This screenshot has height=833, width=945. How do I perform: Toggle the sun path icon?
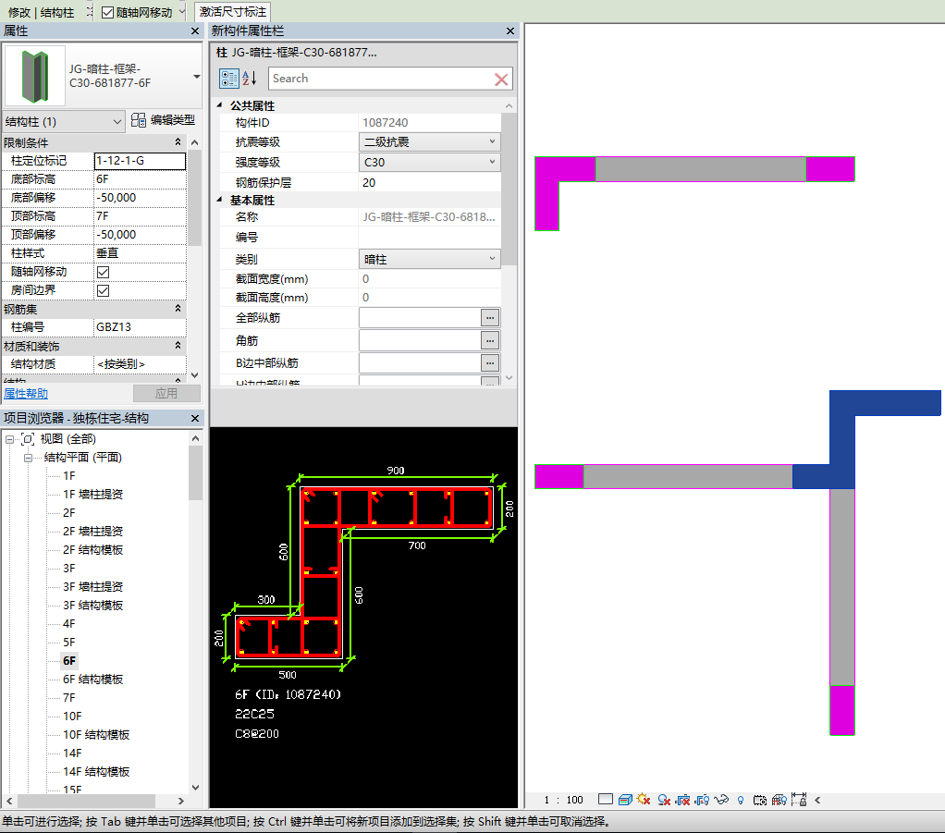pos(644,800)
